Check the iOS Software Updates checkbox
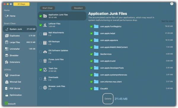 coord(41,52)
